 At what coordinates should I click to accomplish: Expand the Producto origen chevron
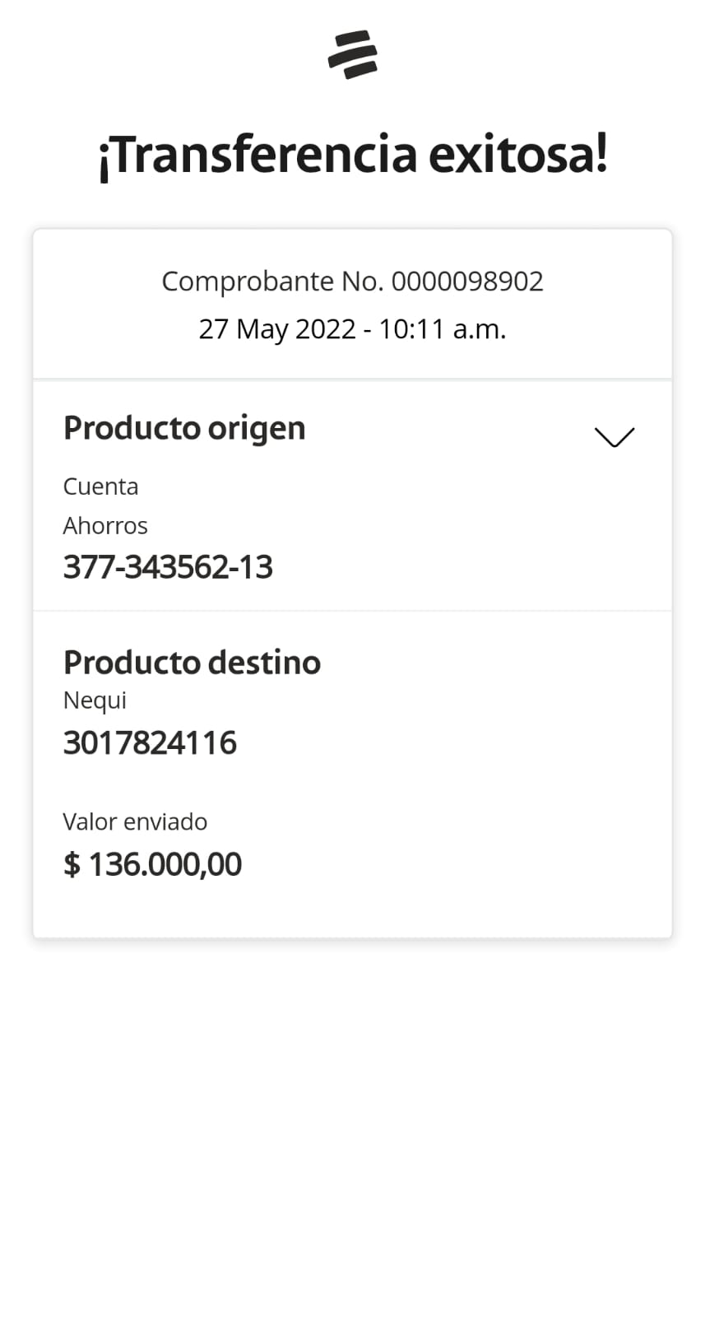[615, 437]
